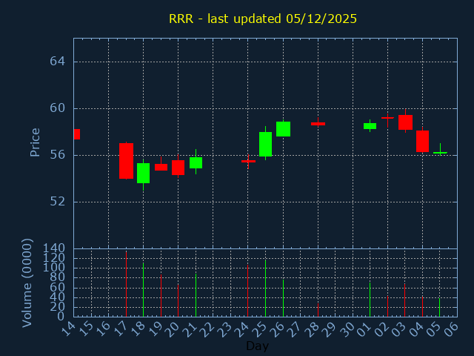Click the thin red candle on day 24

[x=248, y=161]
